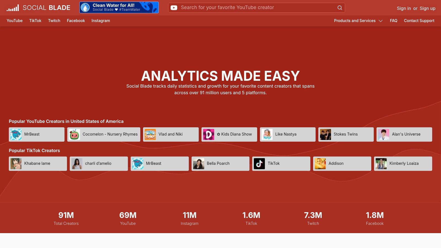The height and width of the screenshot is (248, 441).
Task: Click Sign in link
Action: pos(404,8)
